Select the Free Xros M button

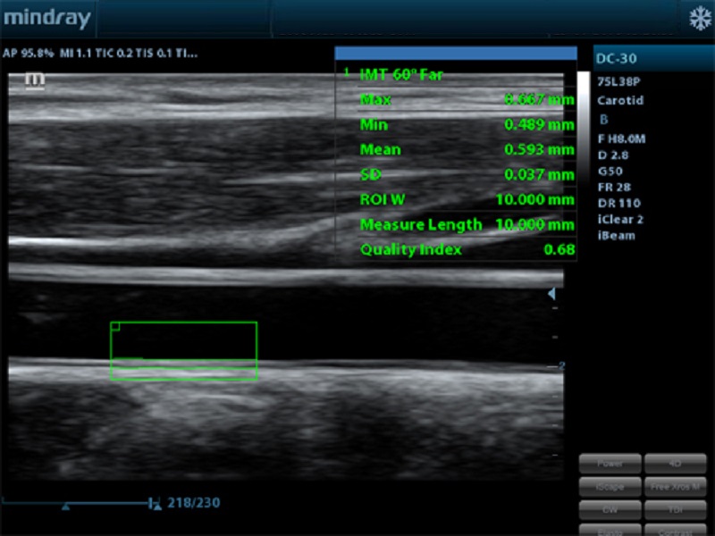675,487
